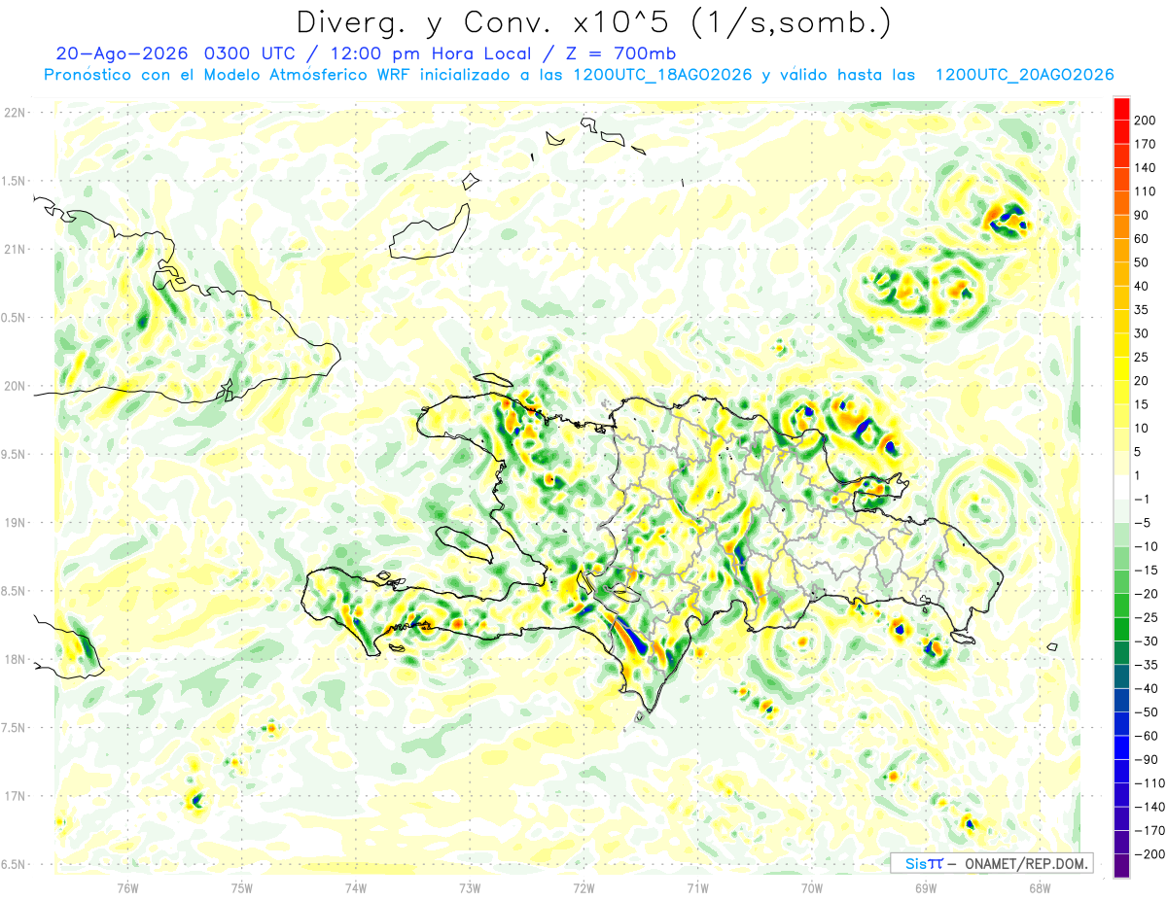The height and width of the screenshot is (901, 1167).
Task: Click the '-15' legend value
Action: point(1148,571)
